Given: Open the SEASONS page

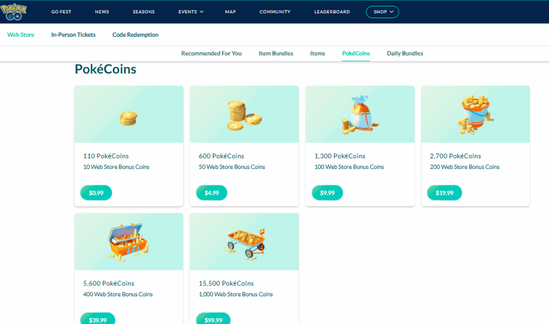Looking at the screenshot, I should [144, 12].
